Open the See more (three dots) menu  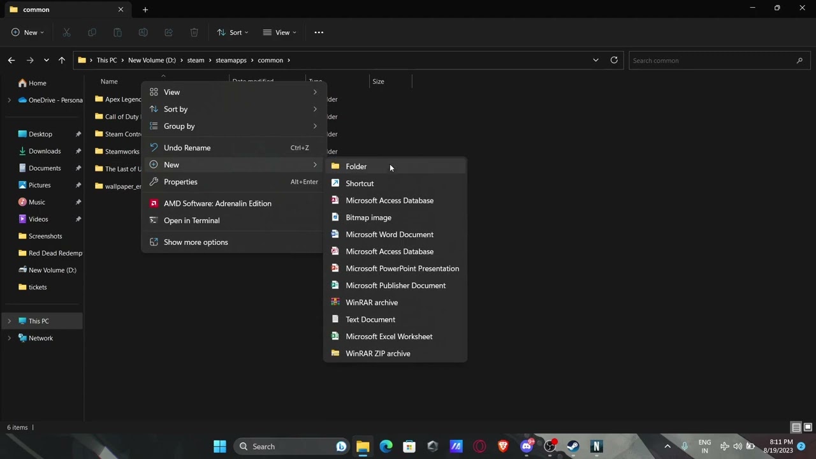point(319,33)
